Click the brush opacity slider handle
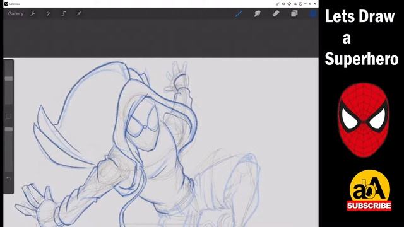 point(8,129)
